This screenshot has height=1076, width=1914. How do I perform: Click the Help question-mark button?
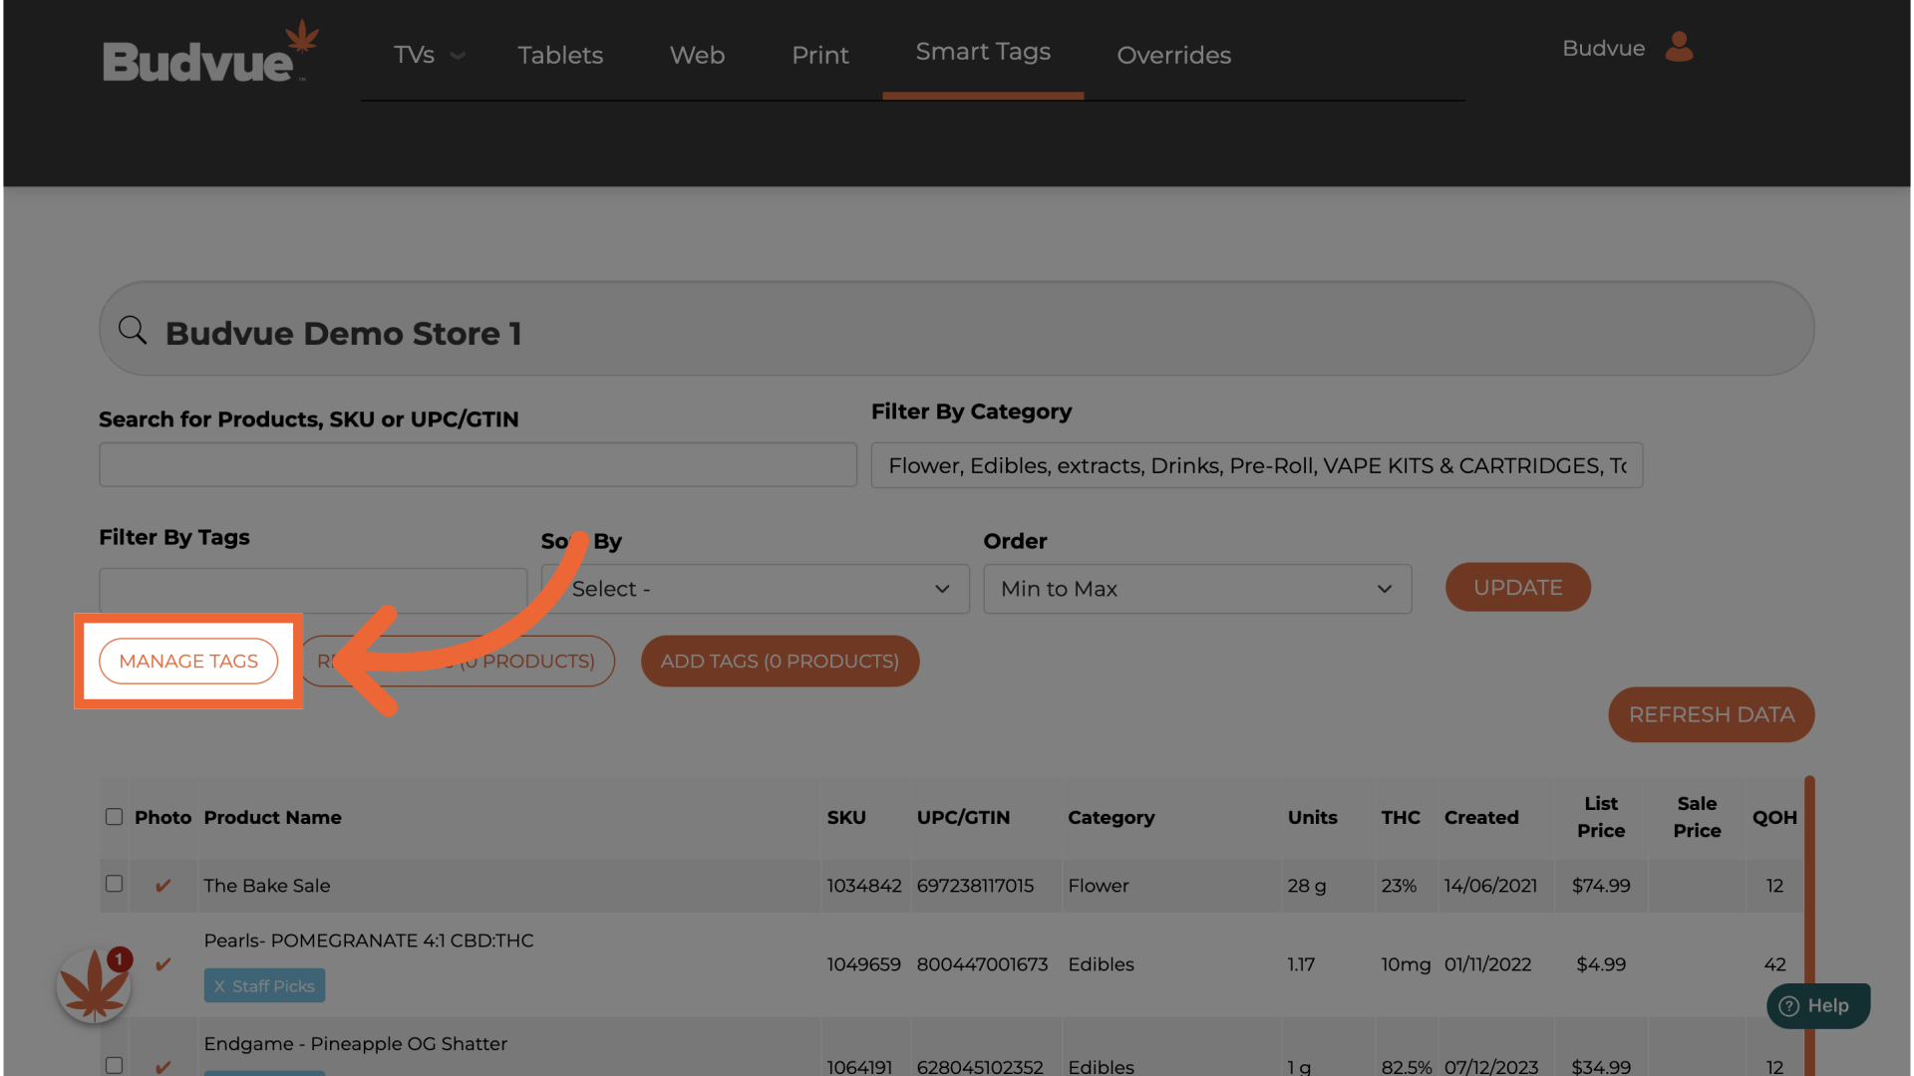(1817, 1005)
